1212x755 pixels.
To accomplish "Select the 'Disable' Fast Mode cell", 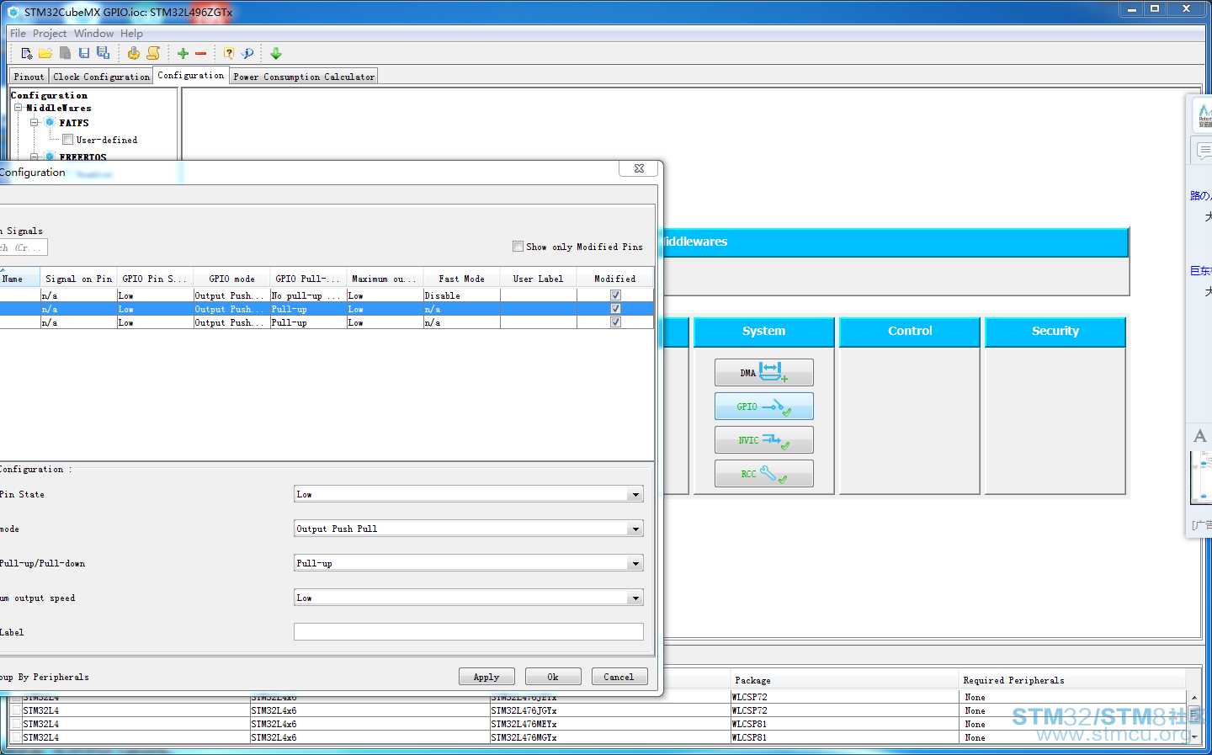I will (x=461, y=295).
